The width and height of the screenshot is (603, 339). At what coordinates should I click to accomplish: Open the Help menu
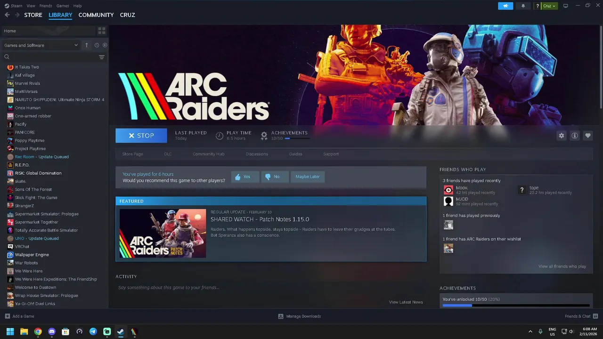(78, 6)
